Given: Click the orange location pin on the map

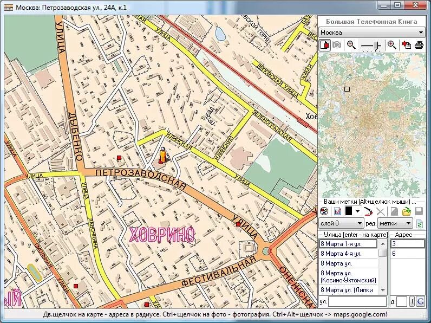Looking at the screenshot, I should [163, 156].
